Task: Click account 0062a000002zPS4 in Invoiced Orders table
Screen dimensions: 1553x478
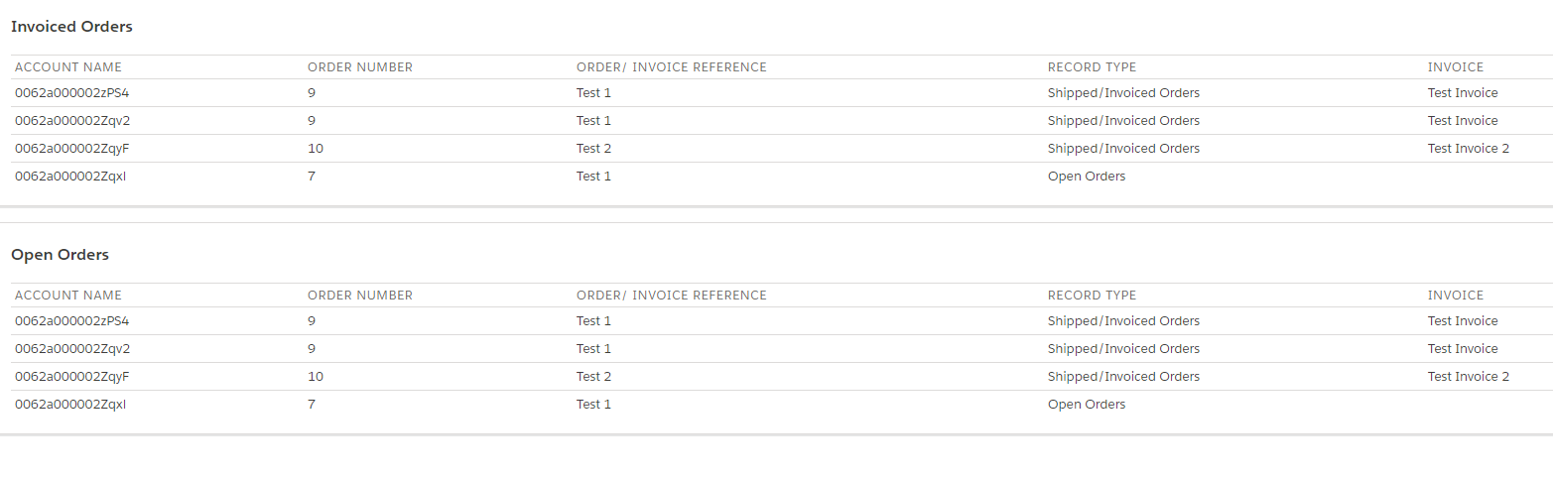Action: 71,93
